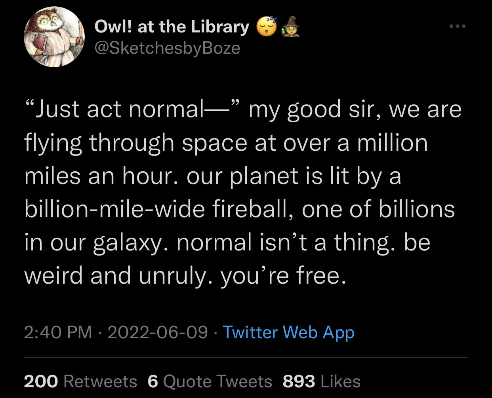Click the 2022-06-09 date

tap(158, 332)
